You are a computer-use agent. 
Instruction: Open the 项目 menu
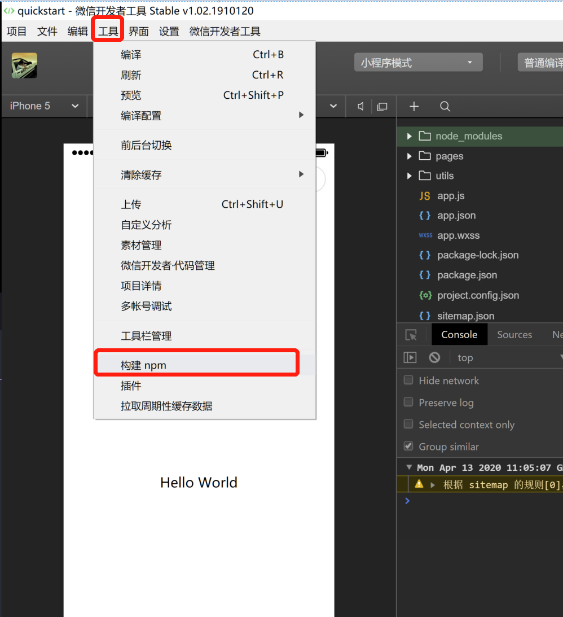[x=16, y=31]
